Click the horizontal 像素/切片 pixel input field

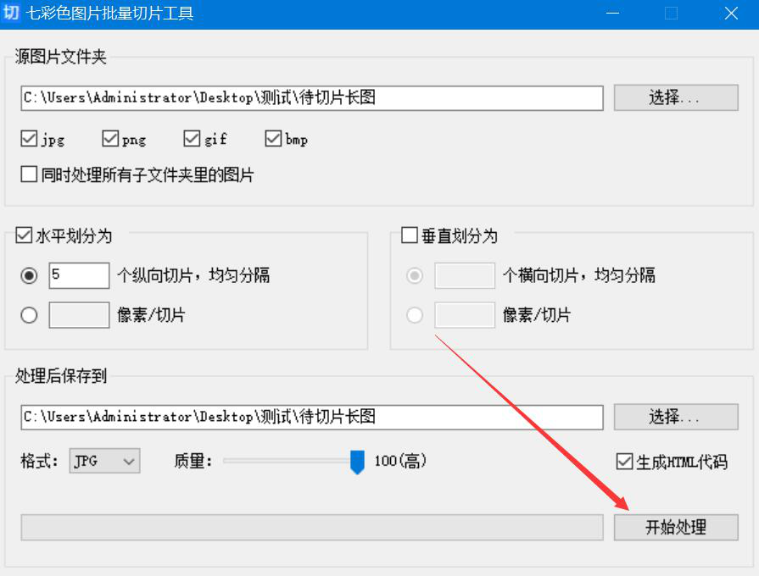coord(79,315)
